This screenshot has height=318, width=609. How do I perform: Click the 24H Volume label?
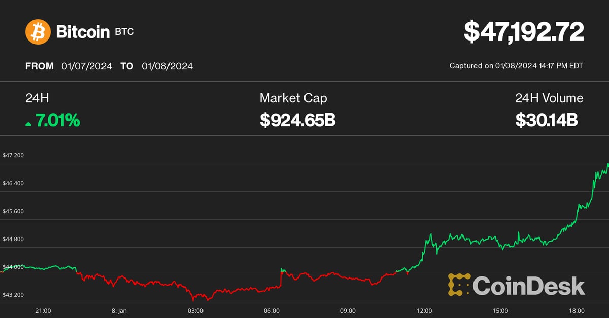tap(549, 98)
